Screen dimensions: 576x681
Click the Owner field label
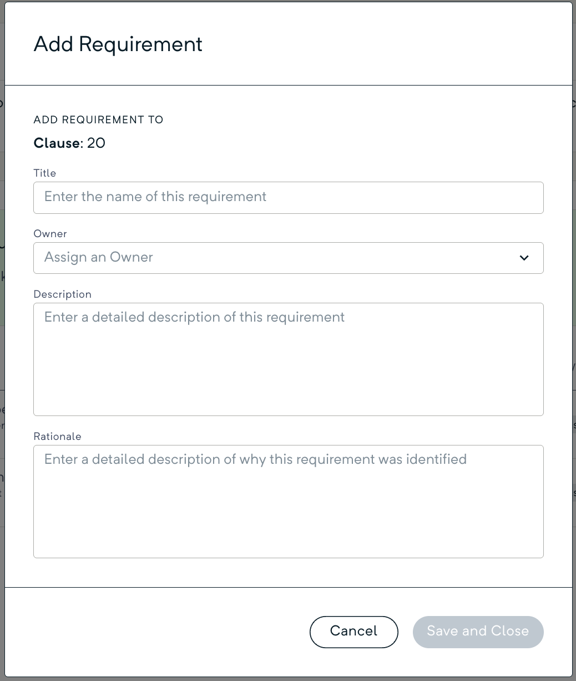[50, 234]
